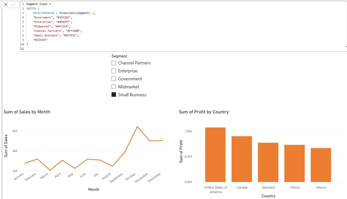Click the Country axis title
This screenshot has height=199, width=347.
point(268,196)
